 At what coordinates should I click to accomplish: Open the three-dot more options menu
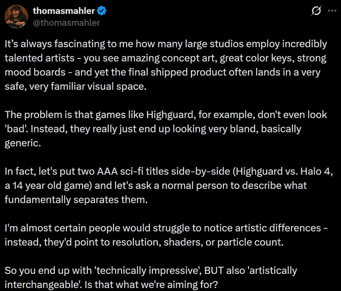point(331,11)
